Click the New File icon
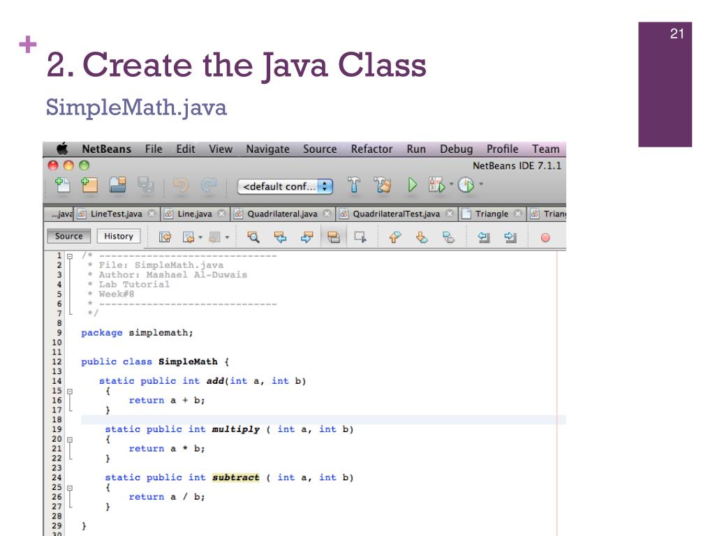The height and width of the screenshot is (536, 715). coord(62,185)
